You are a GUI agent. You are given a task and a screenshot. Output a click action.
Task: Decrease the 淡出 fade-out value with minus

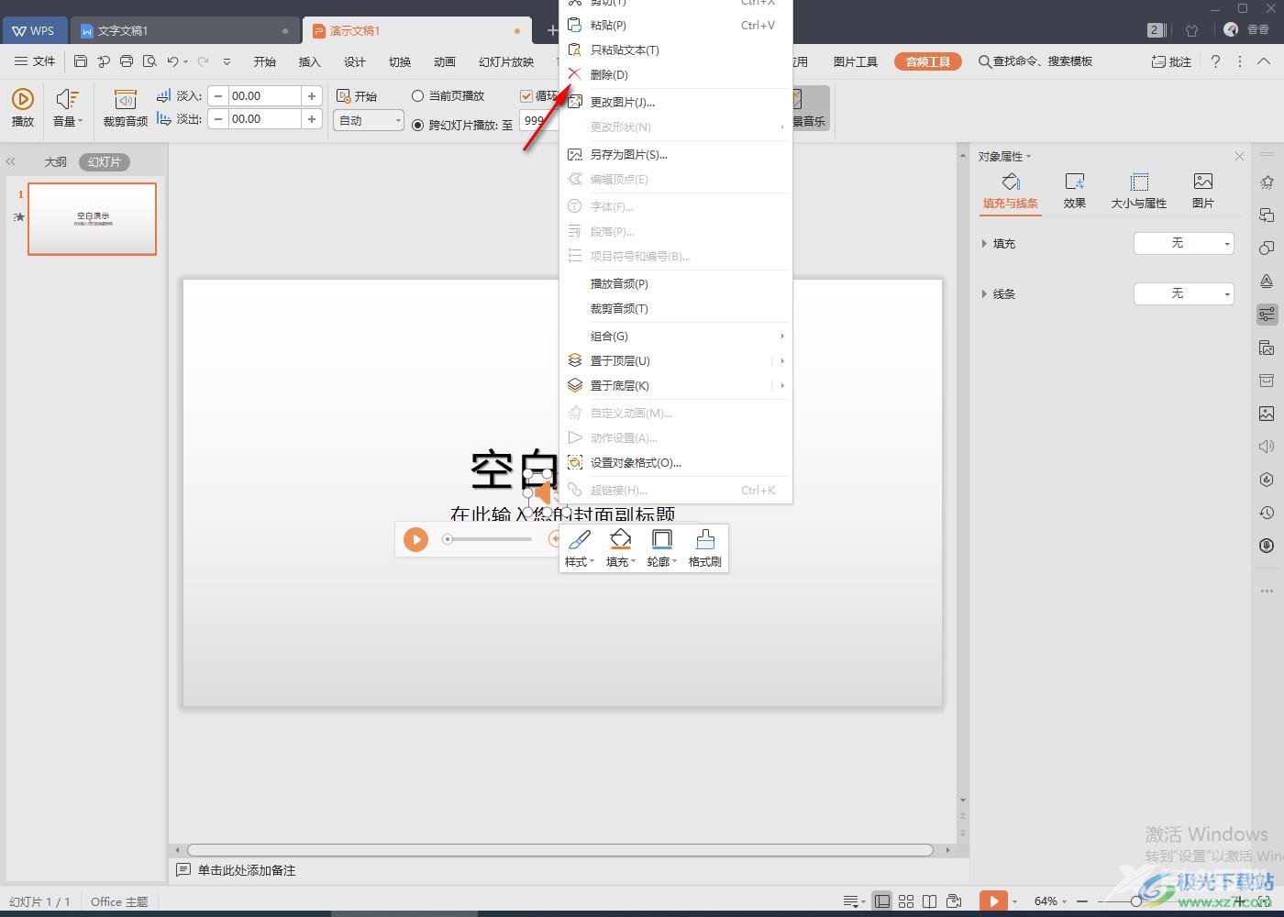click(217, 118)
